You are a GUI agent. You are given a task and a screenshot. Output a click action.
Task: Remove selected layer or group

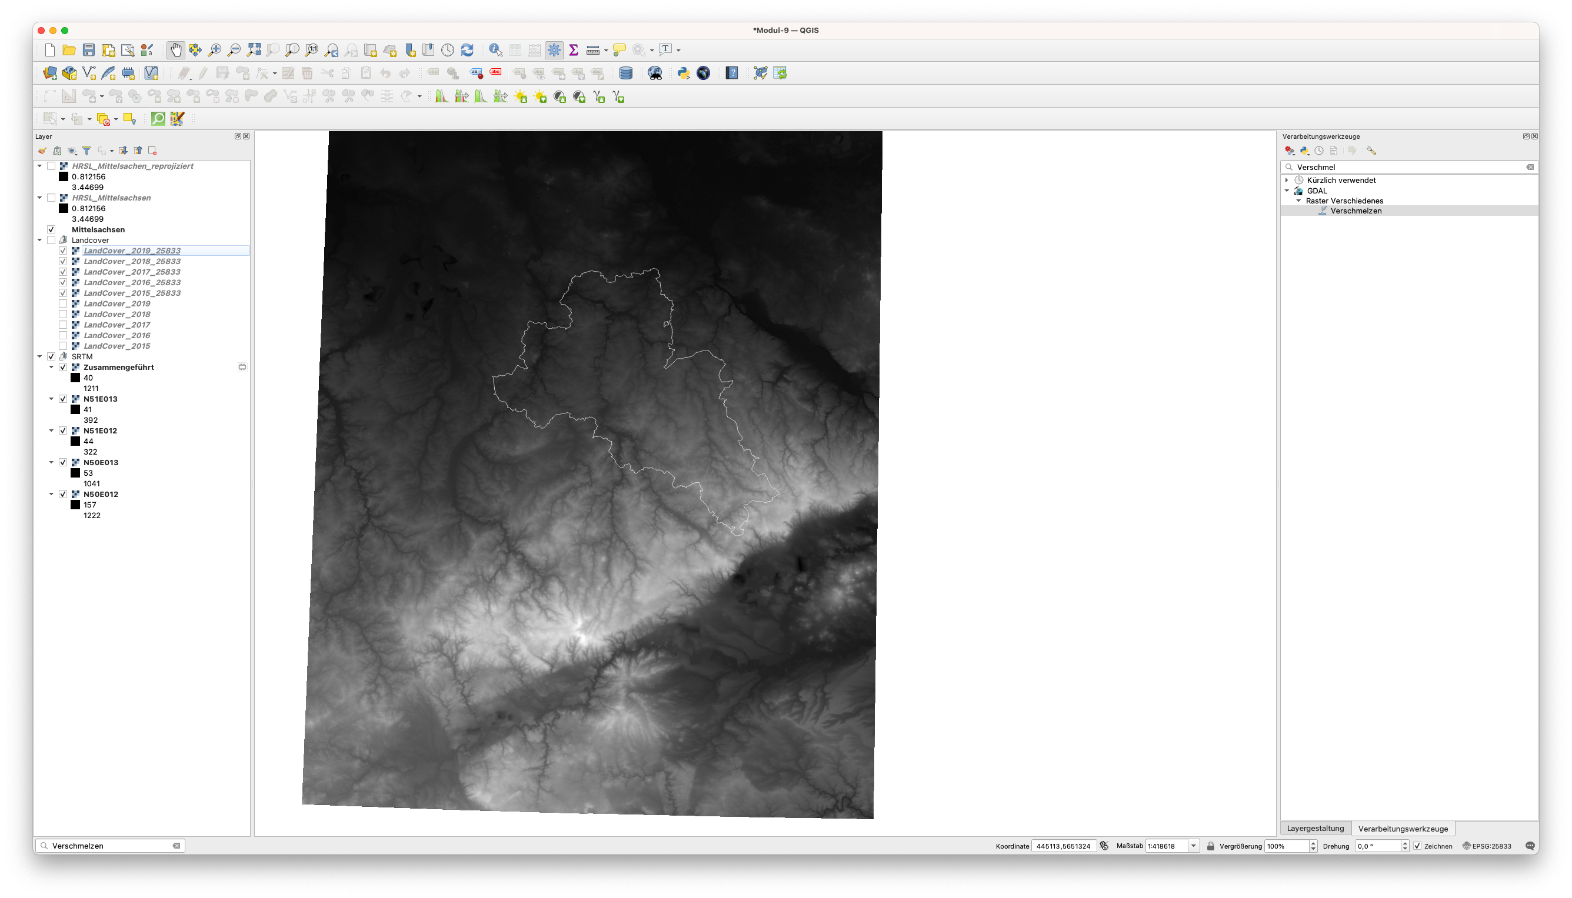click(x=152, y=151)
